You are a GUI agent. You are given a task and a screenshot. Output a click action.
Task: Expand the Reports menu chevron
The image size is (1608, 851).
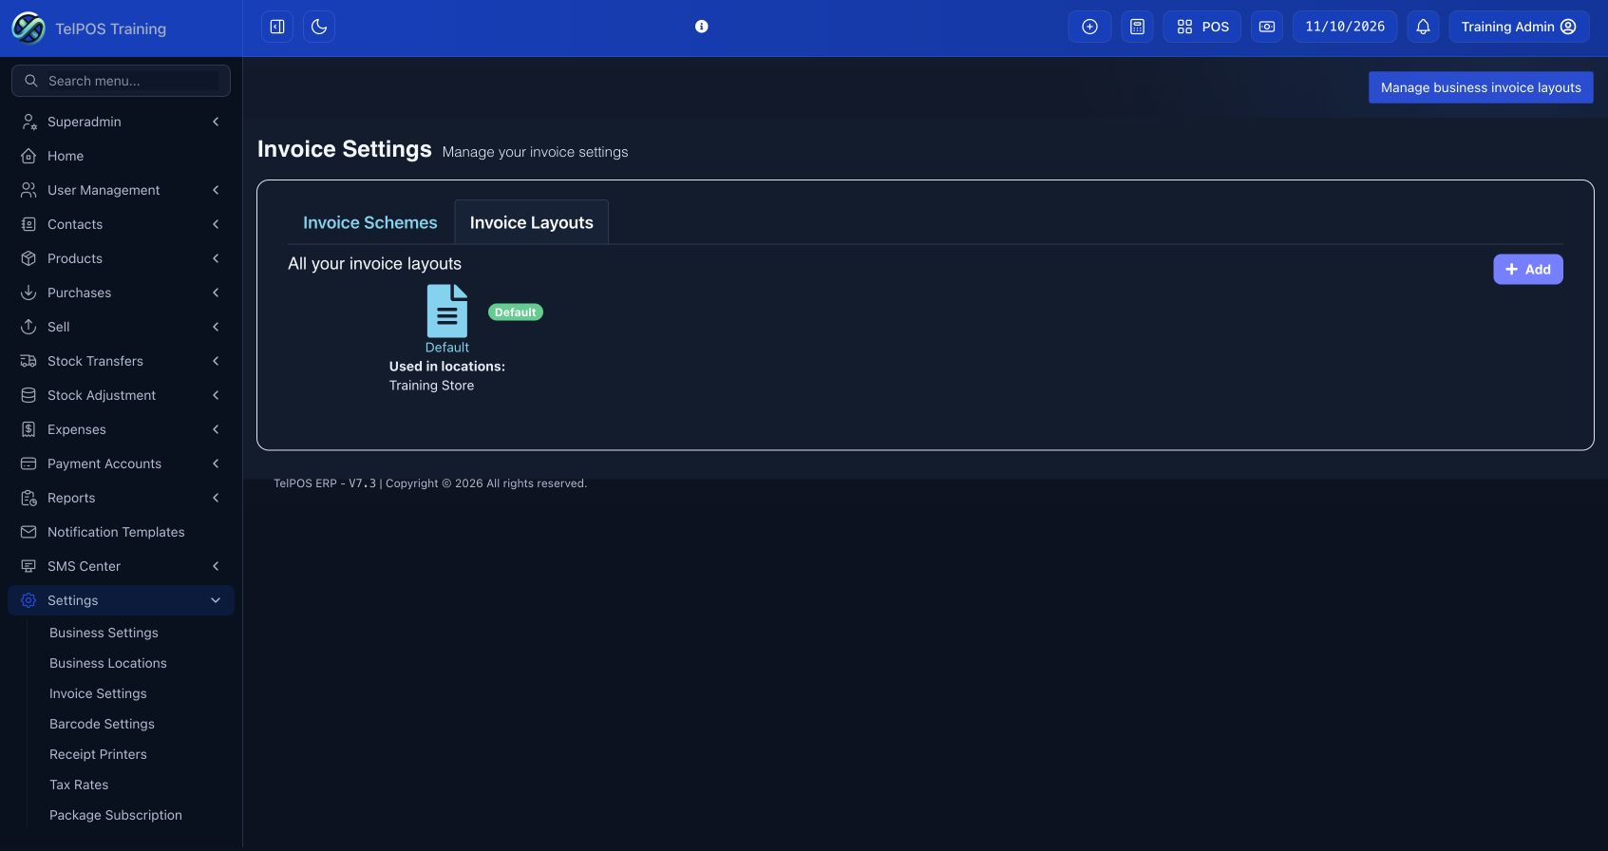click(216, 498)
